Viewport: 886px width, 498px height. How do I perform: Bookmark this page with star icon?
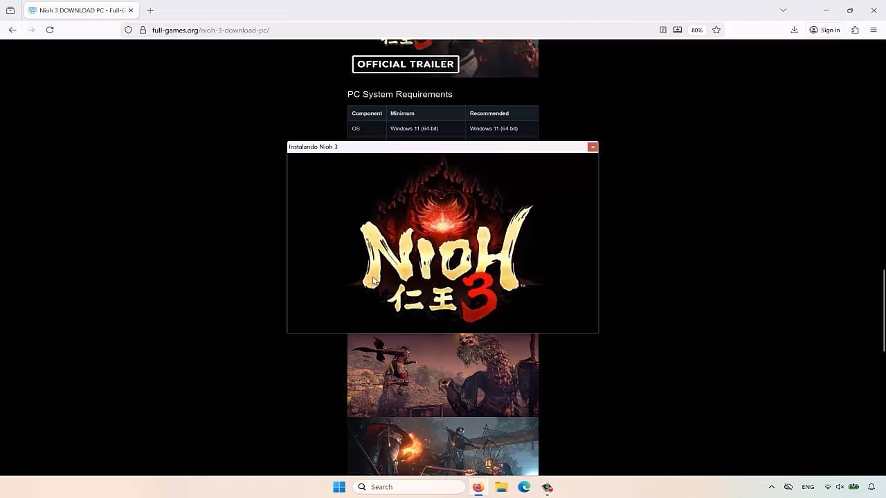pos(716,30)
